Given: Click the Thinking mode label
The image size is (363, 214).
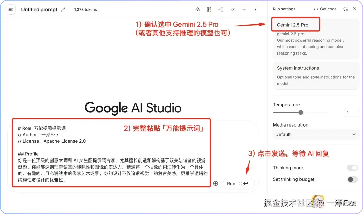Looking at the screenshot, I should pos(288,168).
